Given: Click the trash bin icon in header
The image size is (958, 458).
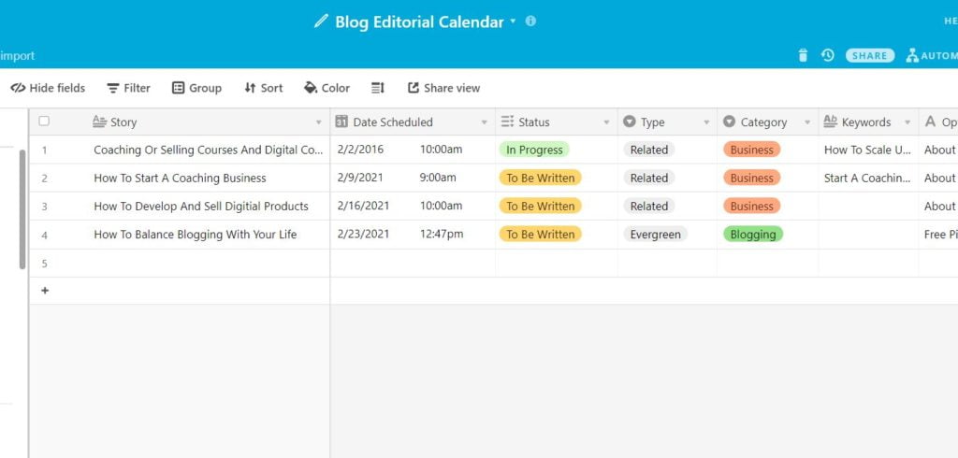Looking at the screenshot, I should point(803,56).
